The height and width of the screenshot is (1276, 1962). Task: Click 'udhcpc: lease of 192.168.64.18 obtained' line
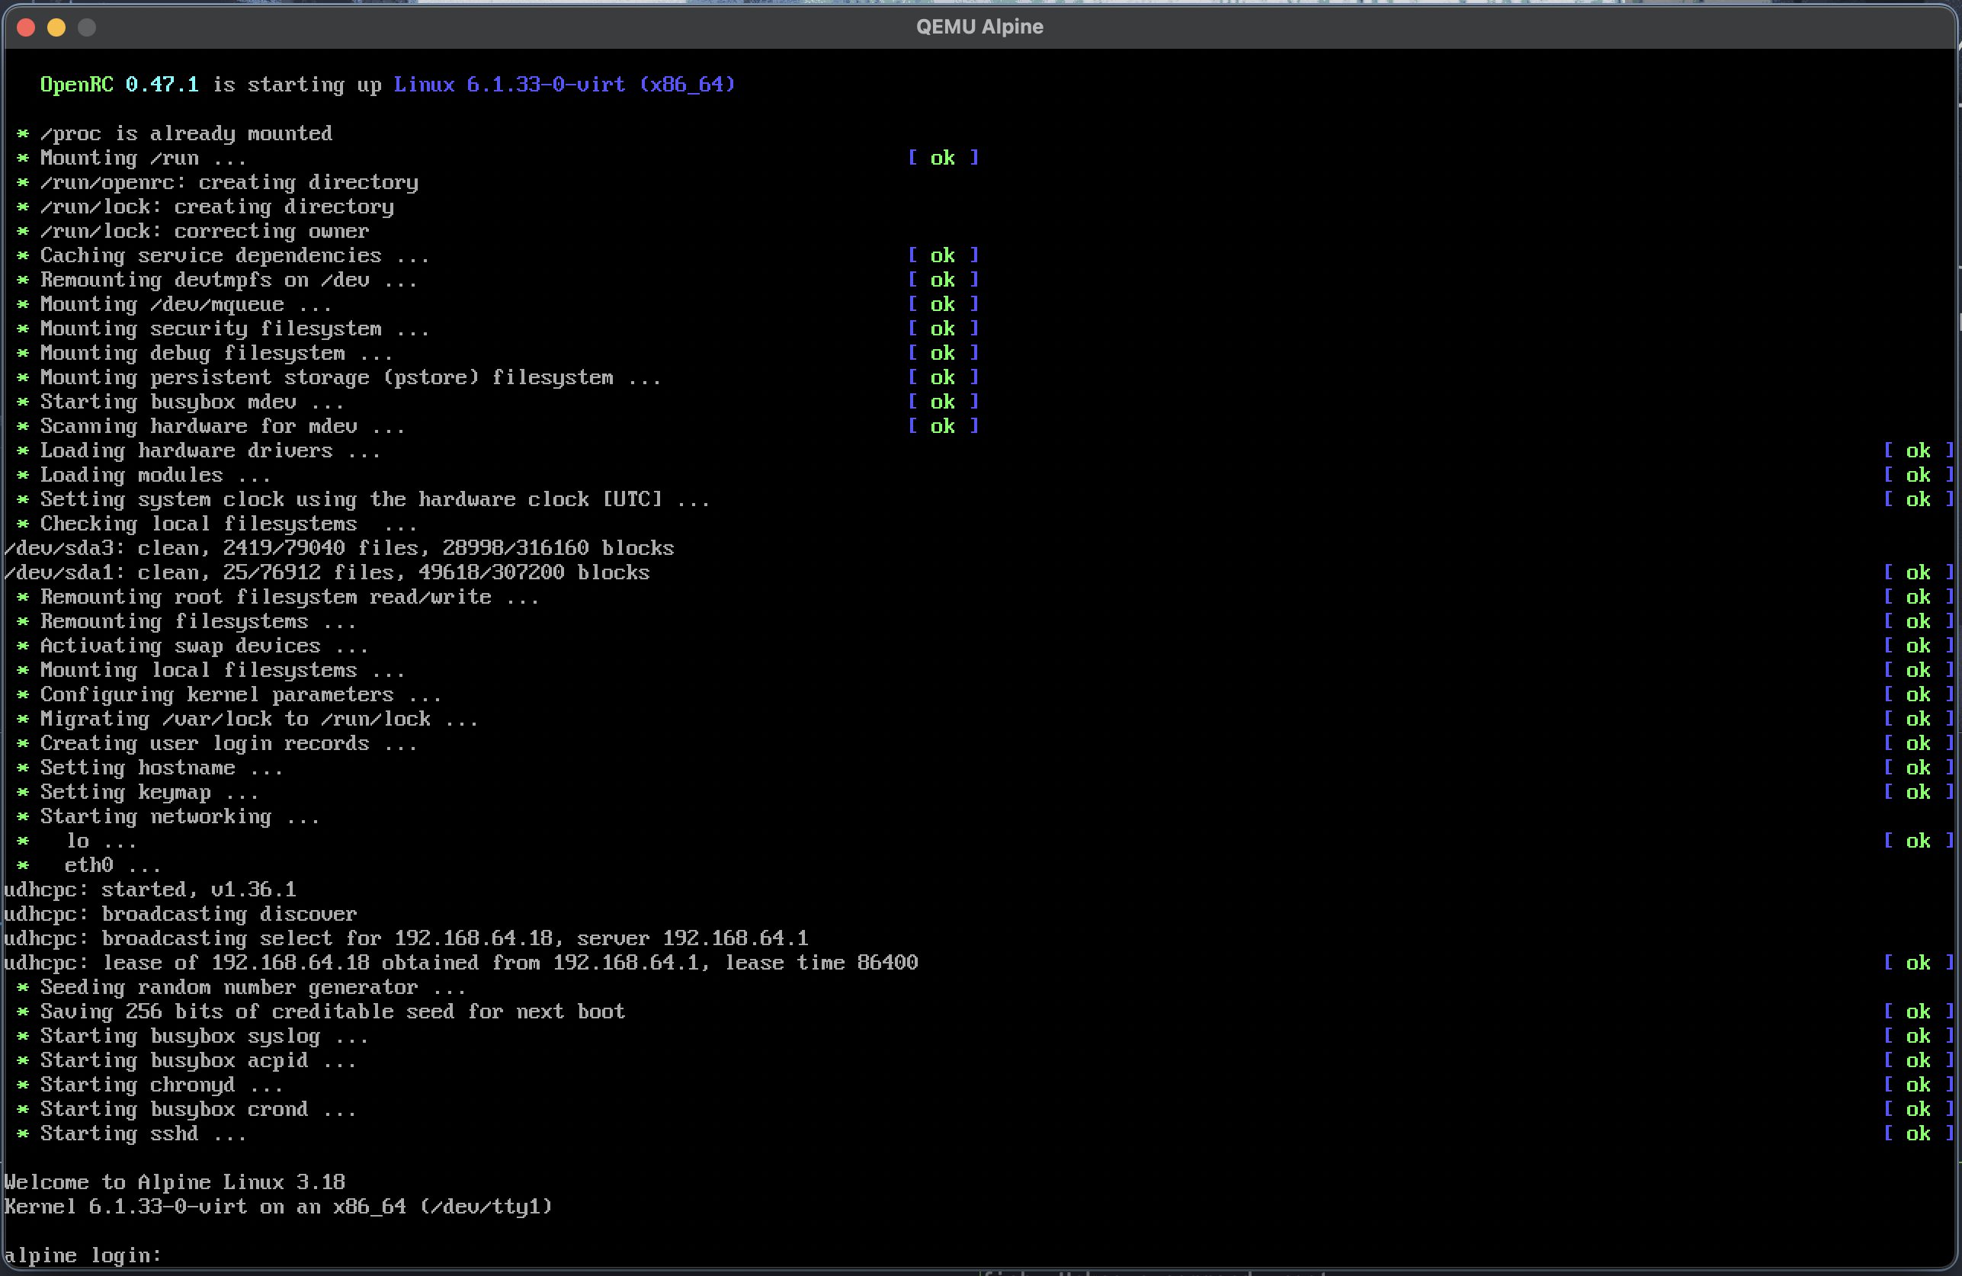tap(461, 963)
